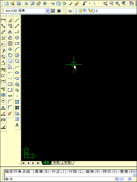
Task: Select the Mirror tool
Action: [x=10, y=32]
